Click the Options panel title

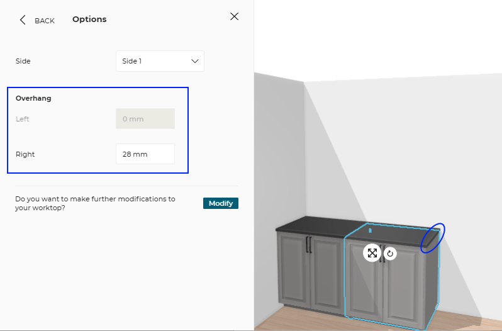[x=89, y=20]
